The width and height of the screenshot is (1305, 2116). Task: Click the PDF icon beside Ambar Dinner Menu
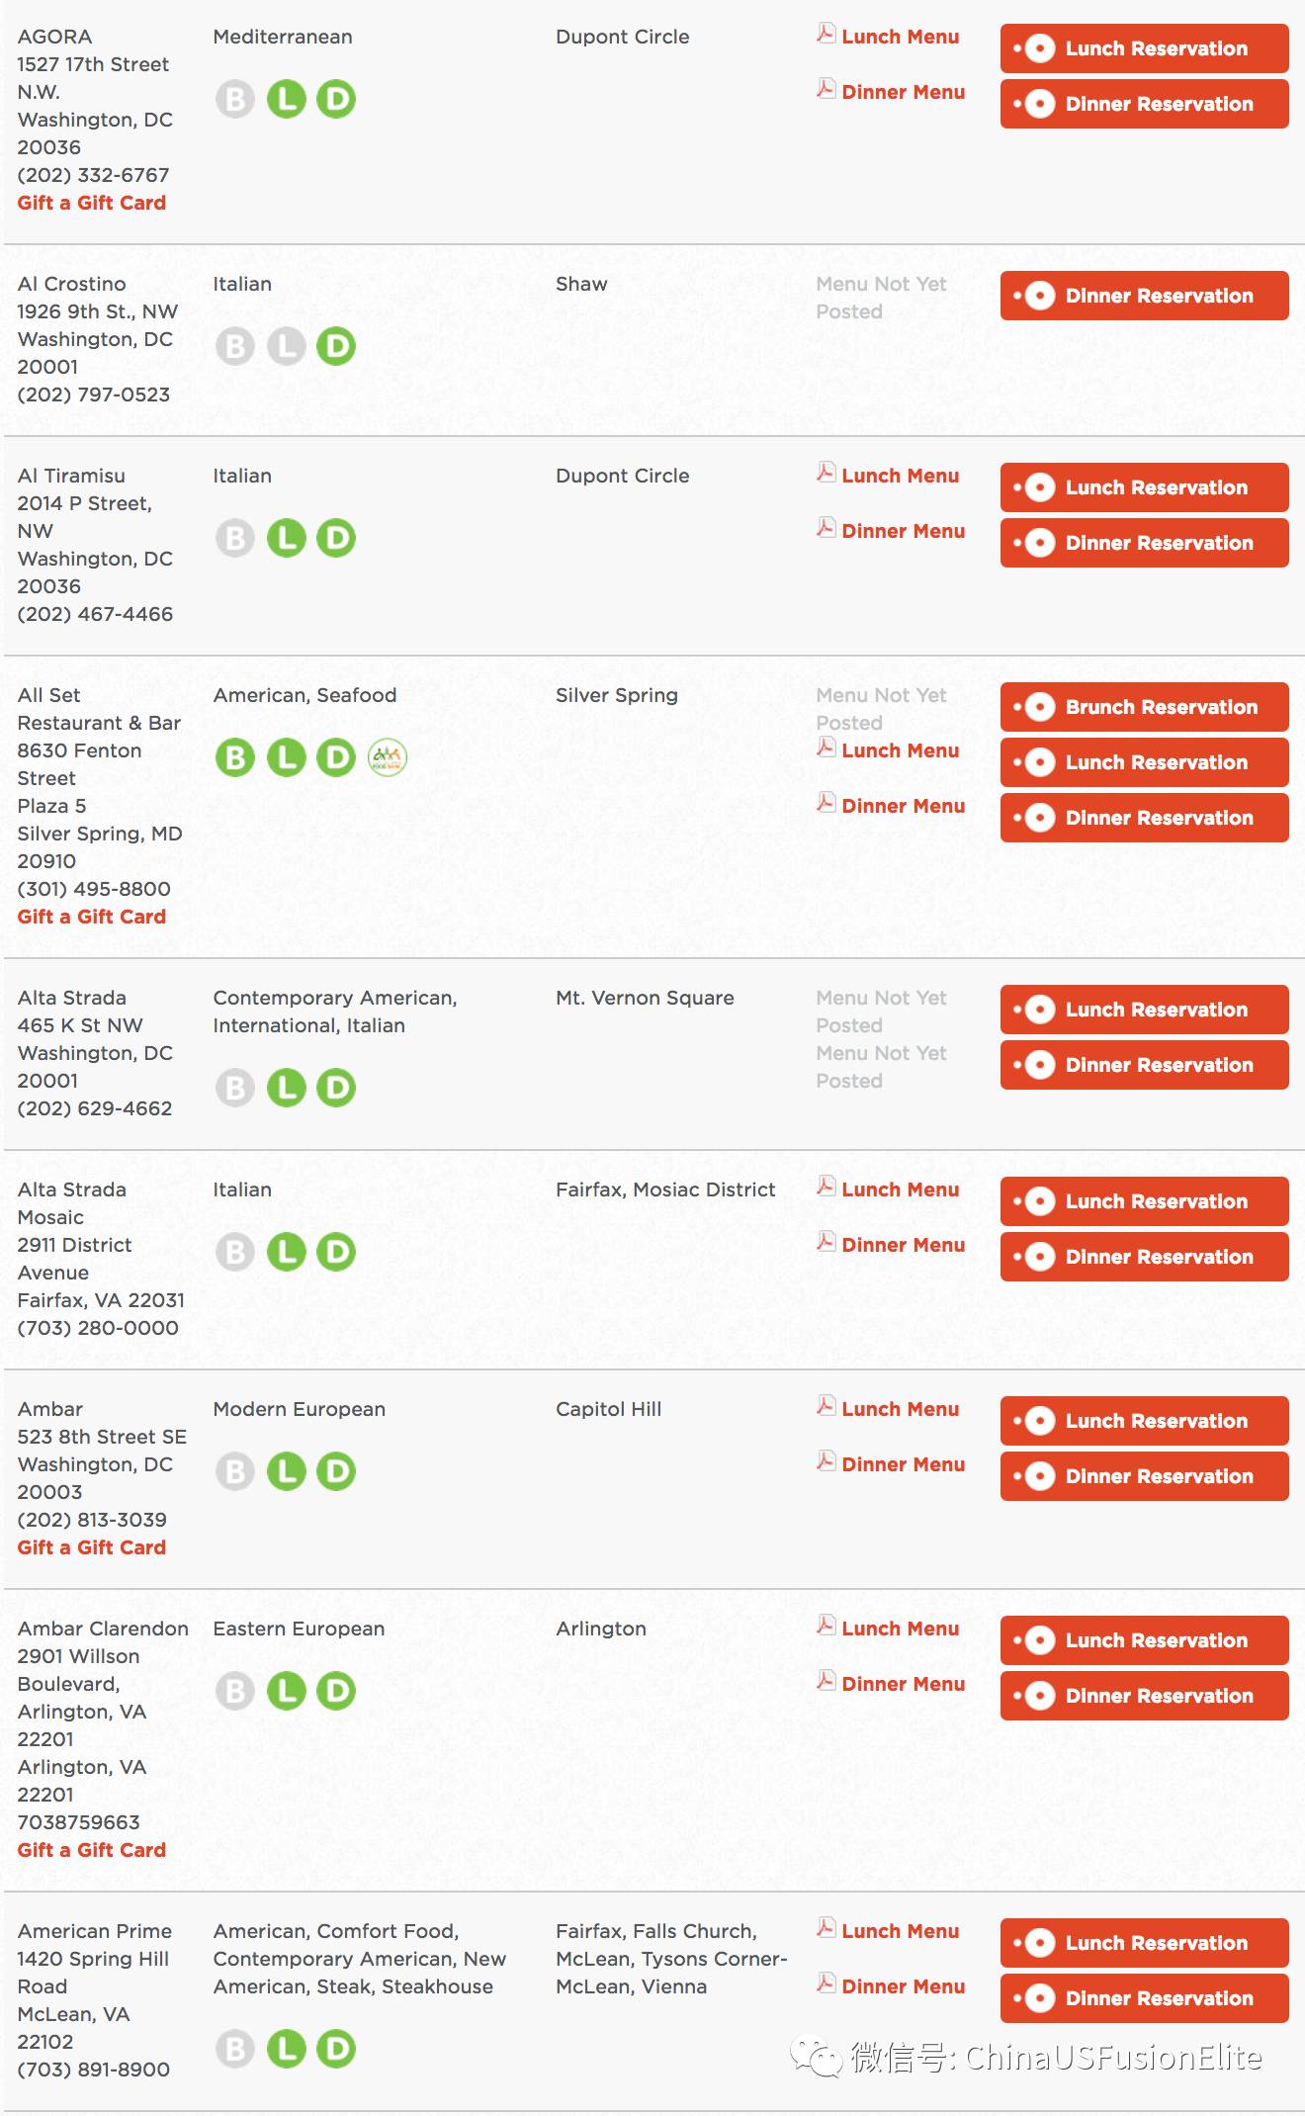tap(826, 1461)
